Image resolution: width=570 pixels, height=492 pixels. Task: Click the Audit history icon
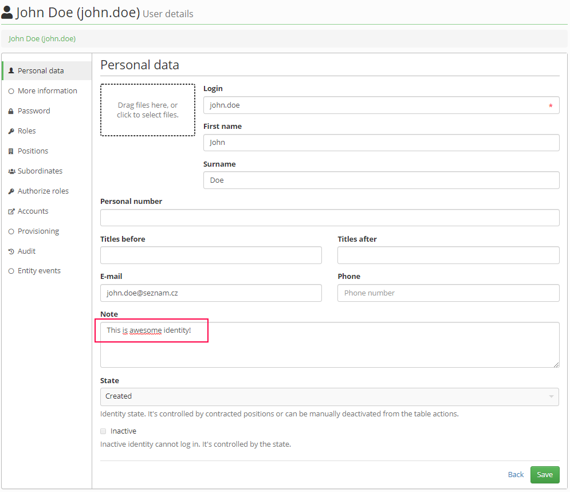pos(11,251)
